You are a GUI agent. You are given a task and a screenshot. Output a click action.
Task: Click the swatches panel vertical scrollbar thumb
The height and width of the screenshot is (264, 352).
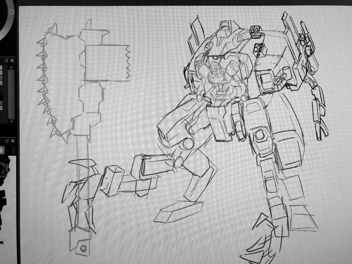tap(11, 94)
